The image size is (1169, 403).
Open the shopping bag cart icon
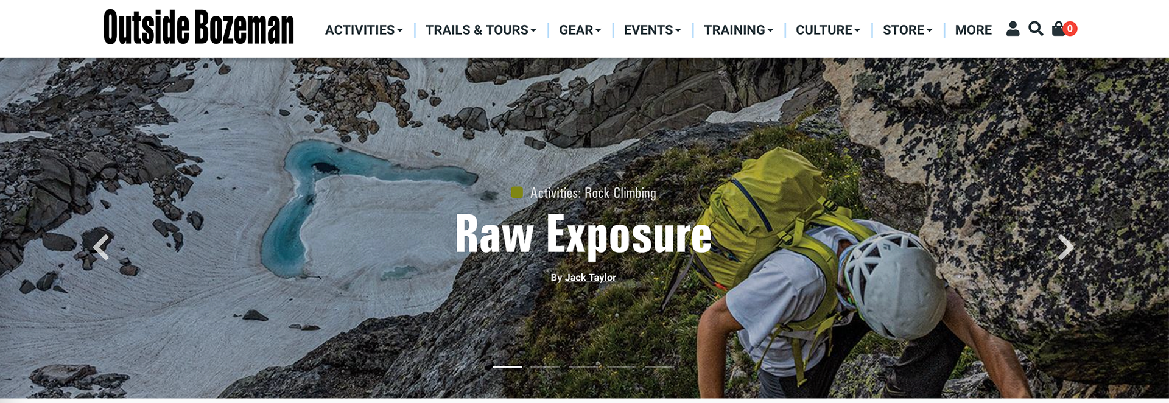pos(1059,29)
